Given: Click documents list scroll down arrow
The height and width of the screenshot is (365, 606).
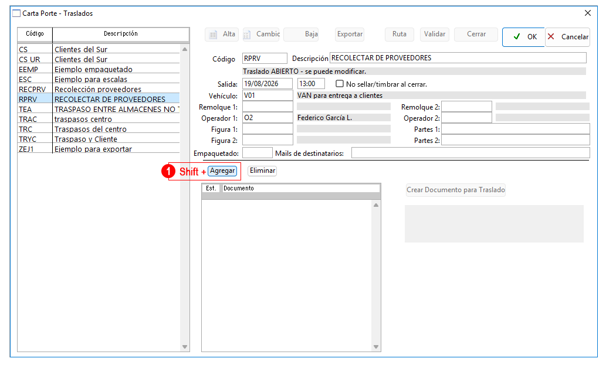Looking at the screenshot, I should click(376, 347).
